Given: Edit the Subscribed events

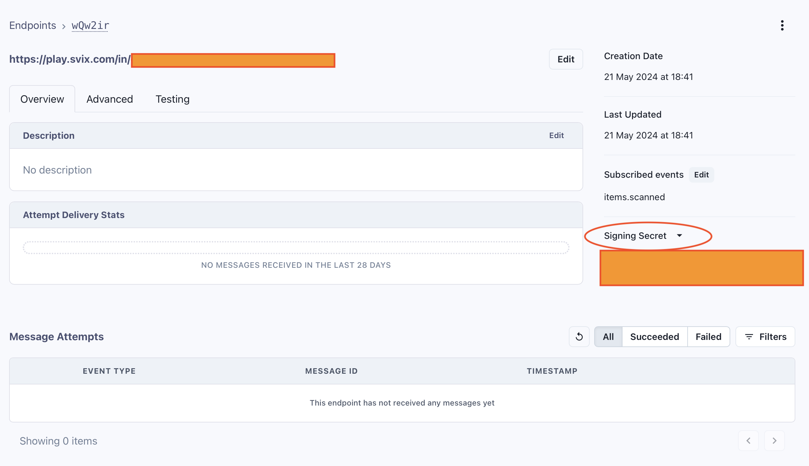Looking at the screenshot, I should coord(701,175).
